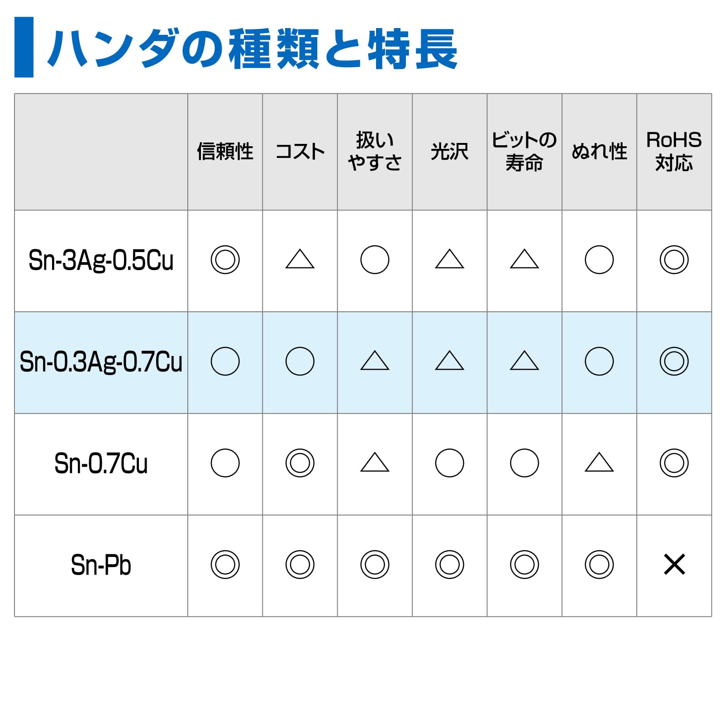The image size is (724, 724).
Task: Select the 信頼性 column header
Action: coord(225,151)
